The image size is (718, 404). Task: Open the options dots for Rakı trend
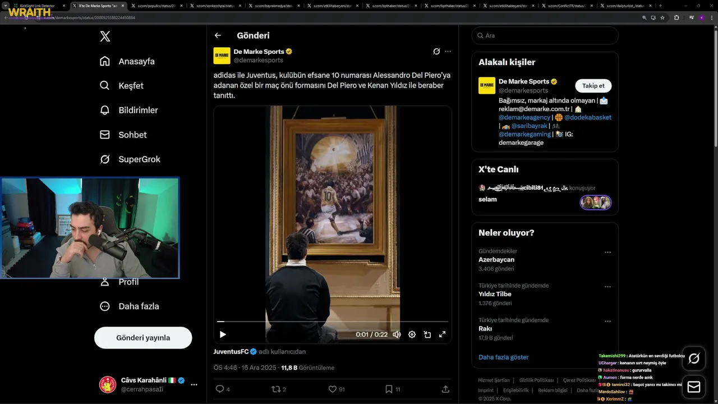607,322
